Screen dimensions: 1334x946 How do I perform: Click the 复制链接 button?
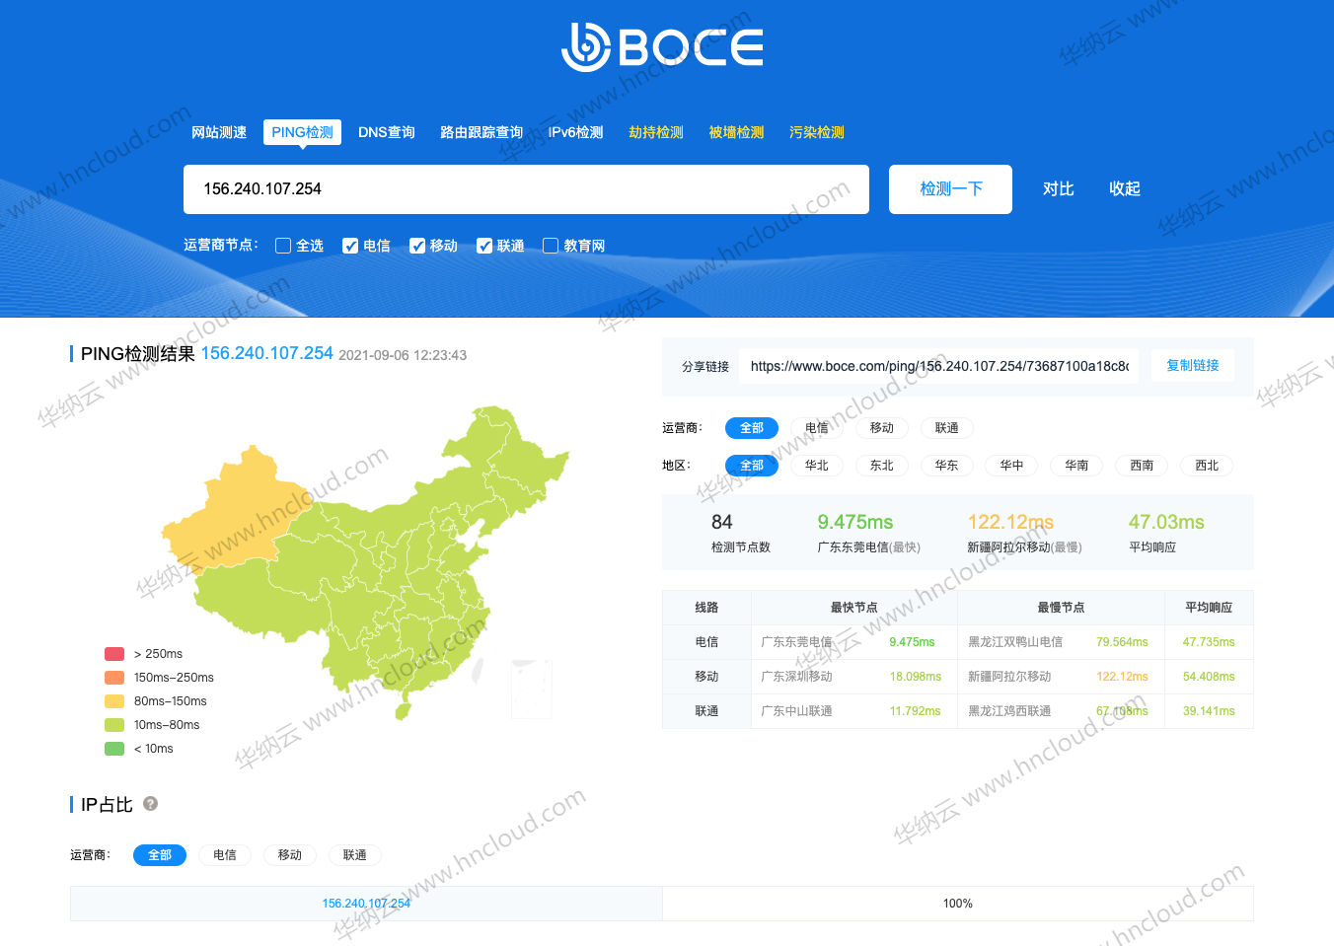1193,365
